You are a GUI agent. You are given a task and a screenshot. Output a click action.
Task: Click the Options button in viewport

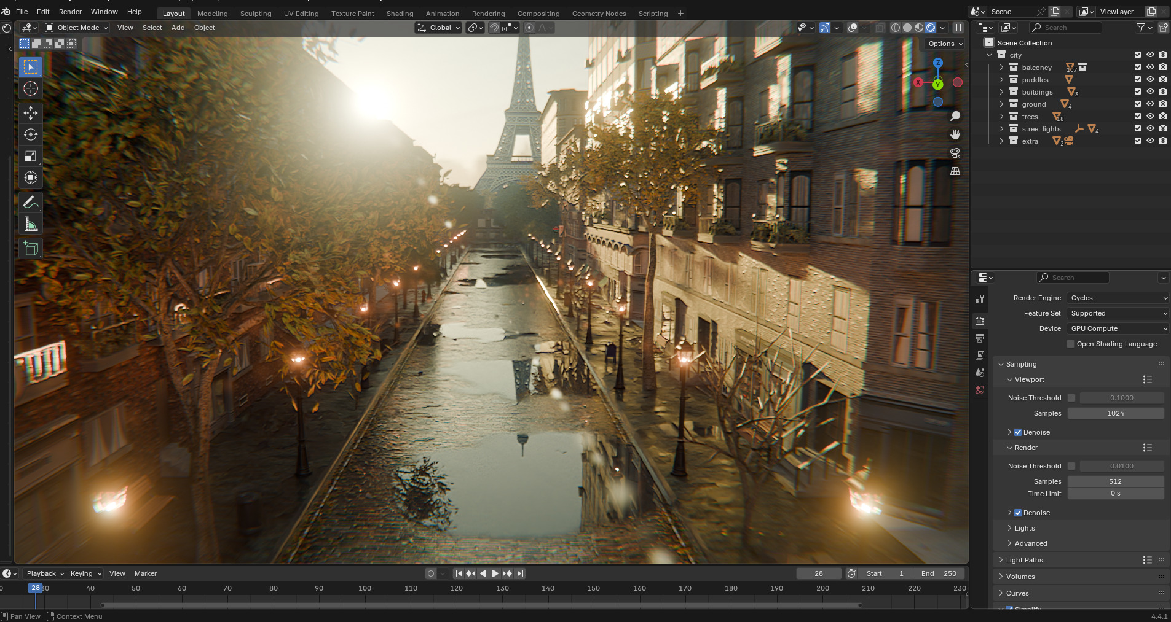(x=945, y=44)
